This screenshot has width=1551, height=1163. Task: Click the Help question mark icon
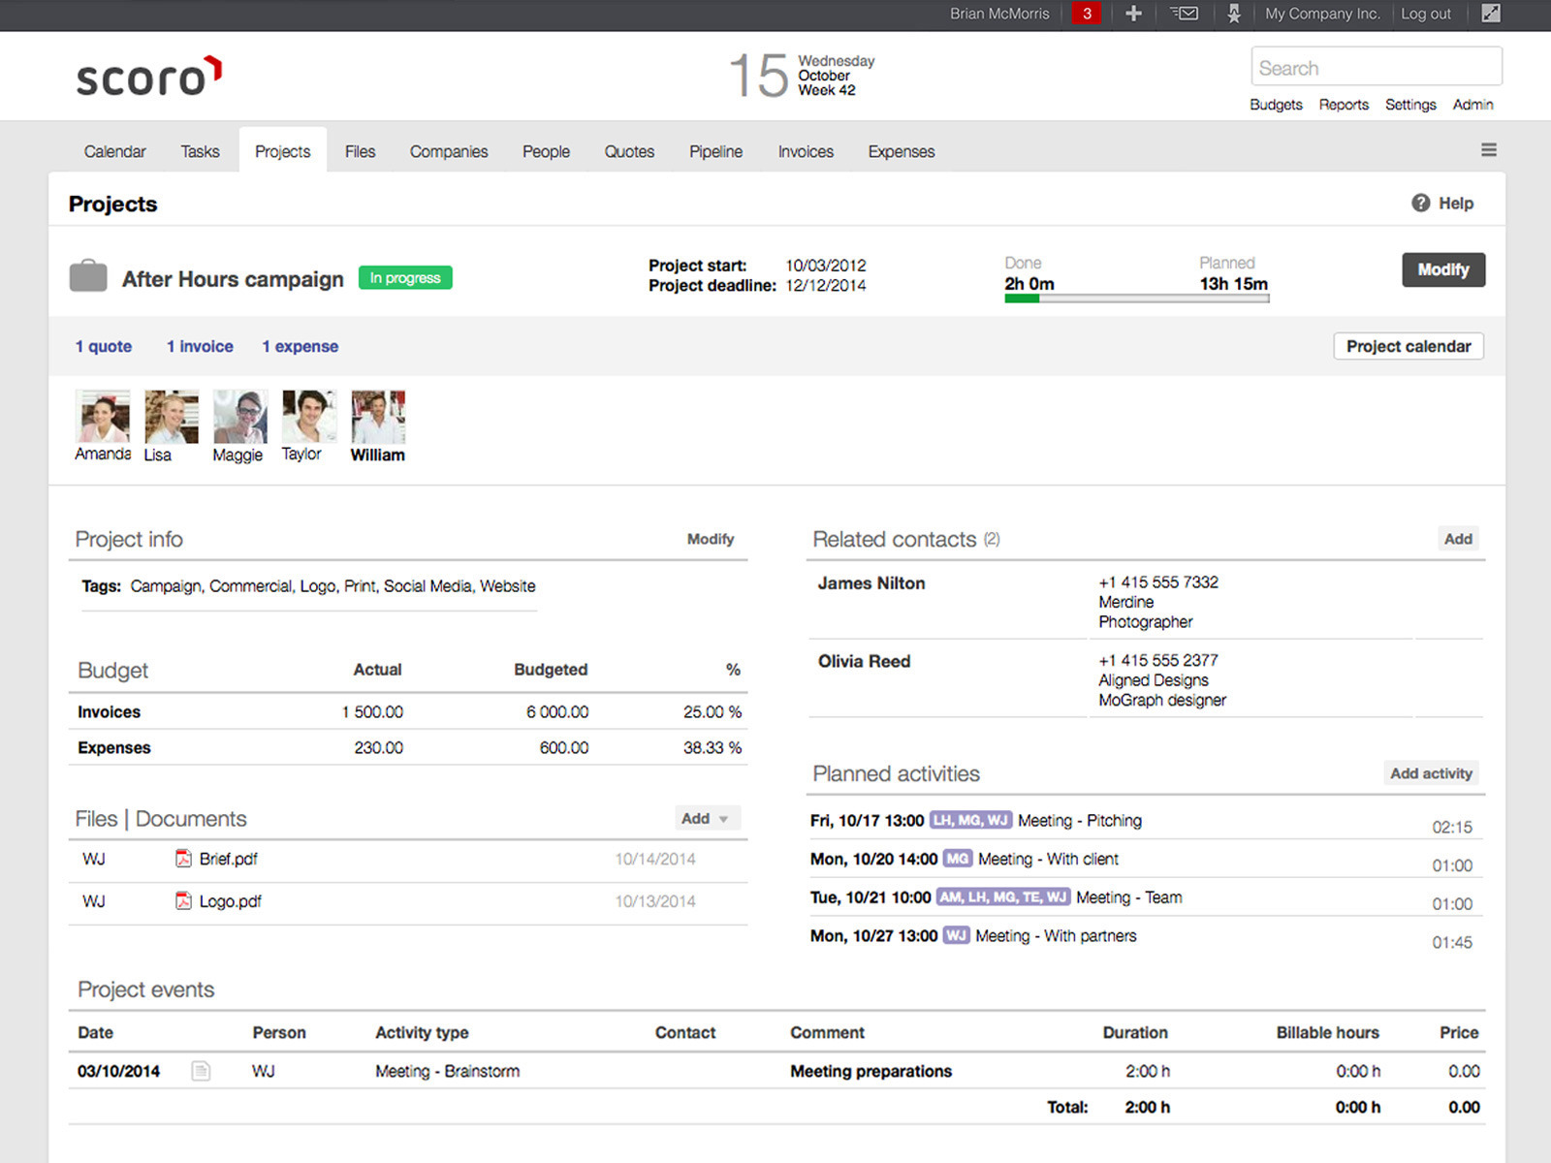pyautogui.click(x=1421, y=203)
